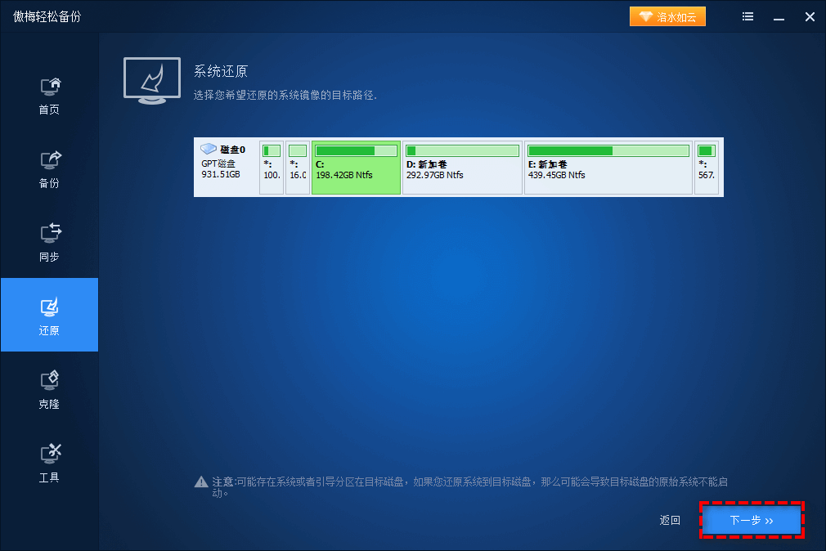The image size is (826, 551).
Task: Click the green usage bar on C: partition
Action: pos(356,150)
